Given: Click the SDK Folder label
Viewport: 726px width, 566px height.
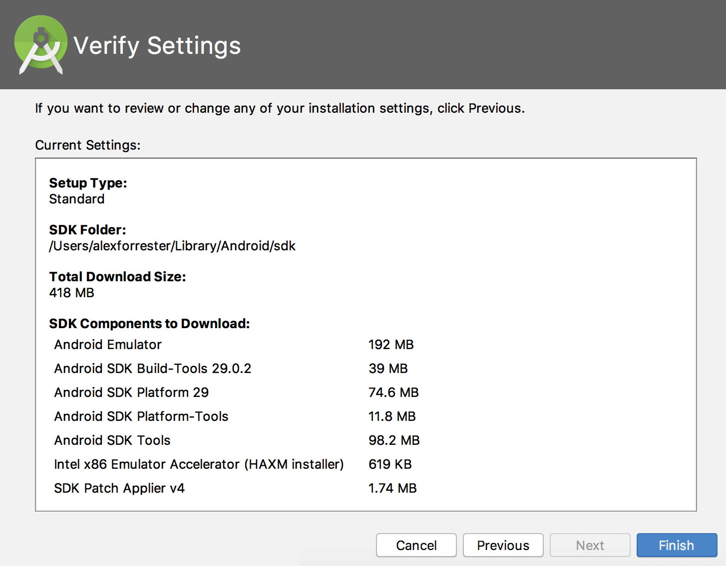Looking at the screenshot, I should pos(87,230).
